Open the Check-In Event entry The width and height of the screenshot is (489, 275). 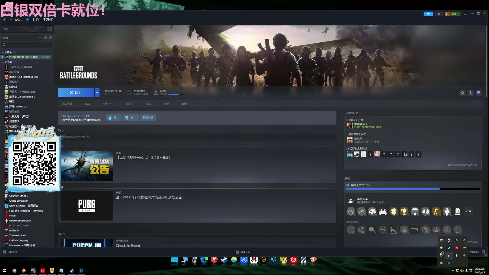tap(128, 245)
